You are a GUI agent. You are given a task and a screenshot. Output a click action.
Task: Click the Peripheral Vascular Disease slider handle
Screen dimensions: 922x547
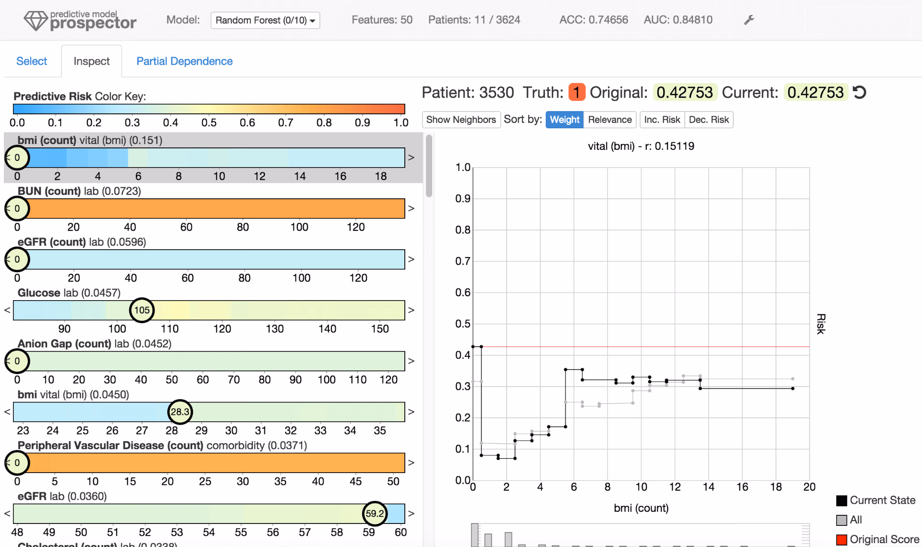17,463
